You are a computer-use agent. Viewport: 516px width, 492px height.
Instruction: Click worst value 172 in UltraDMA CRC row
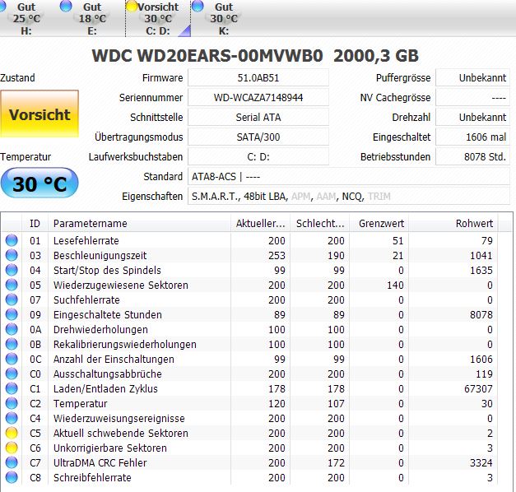point(336,462)
